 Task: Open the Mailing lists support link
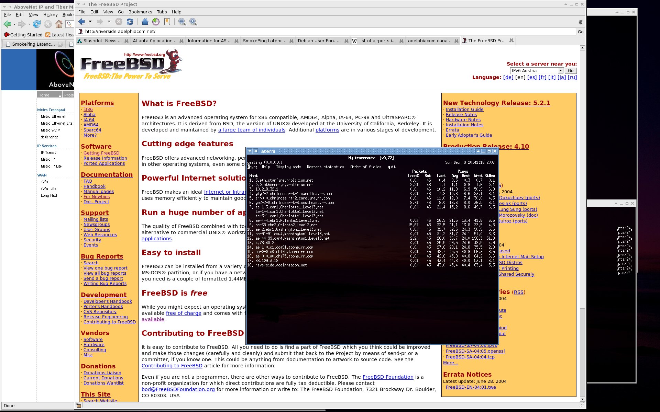(x=96, y=219)
